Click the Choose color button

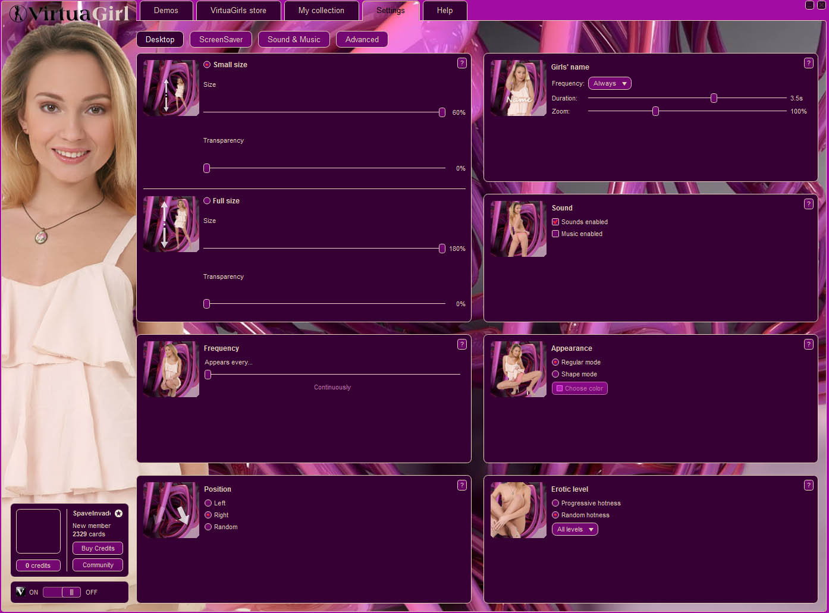click(x=579, y=388)
